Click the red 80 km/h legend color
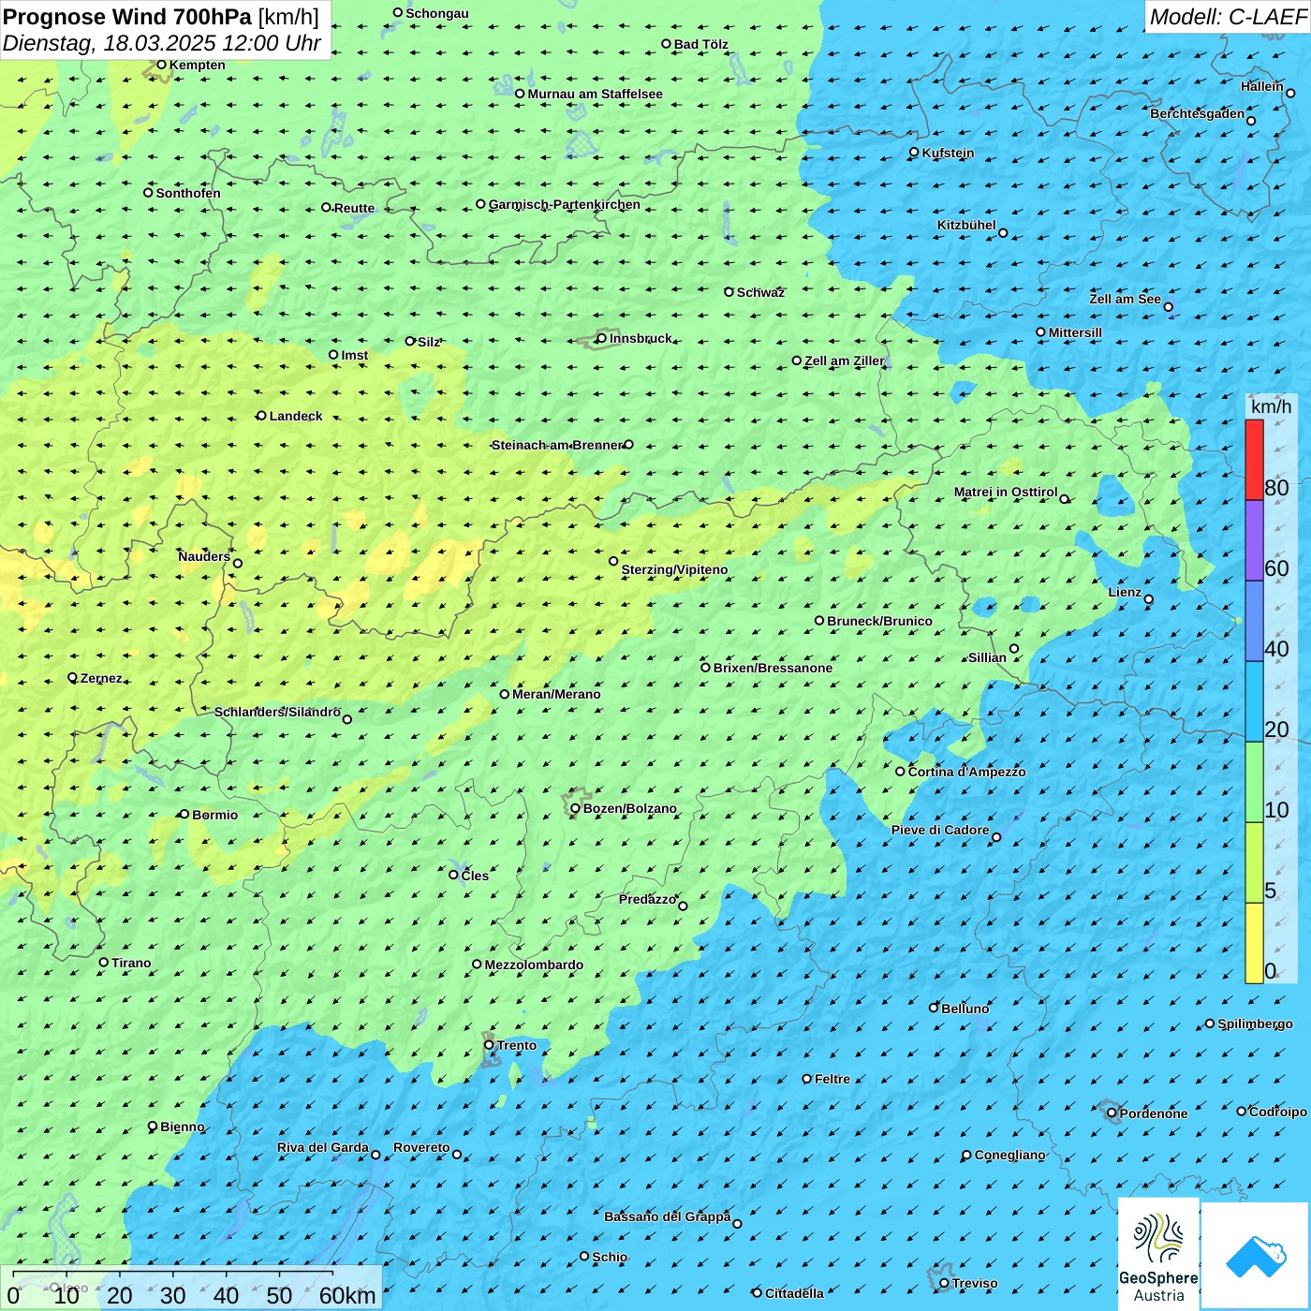1311x1311 pixels. click(1254, 459)
